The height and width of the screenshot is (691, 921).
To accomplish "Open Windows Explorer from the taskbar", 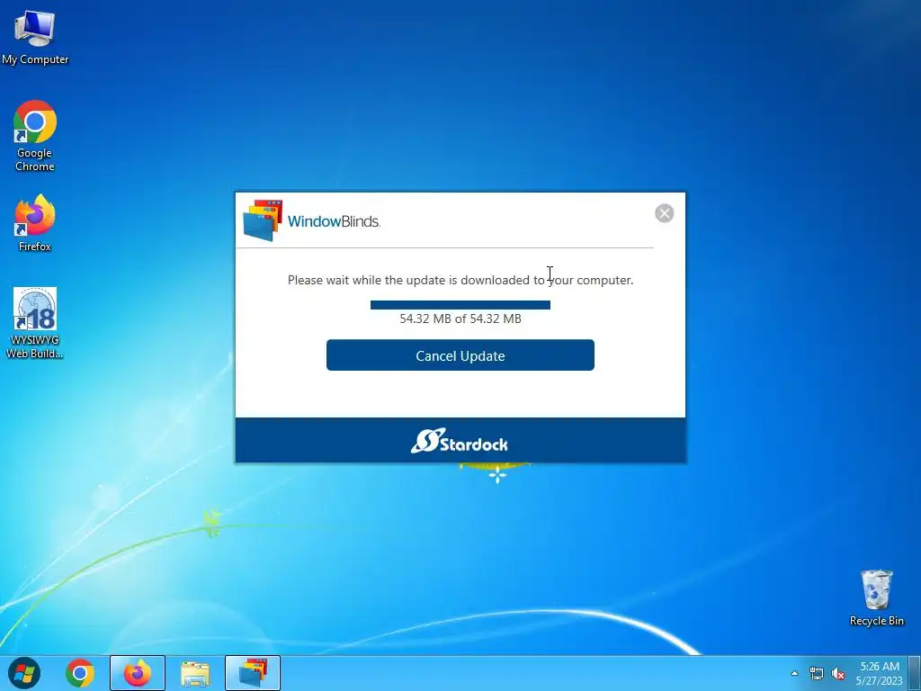I will point(195,673).
